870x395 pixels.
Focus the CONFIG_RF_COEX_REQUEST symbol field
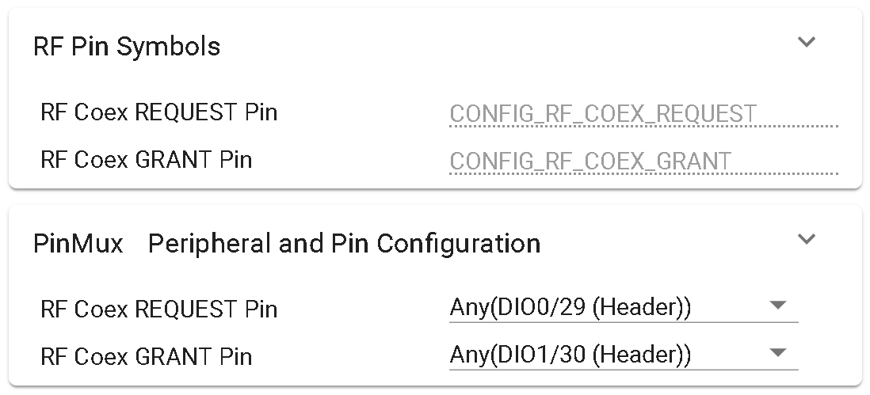pyautogui.click(x=603, y=114)
